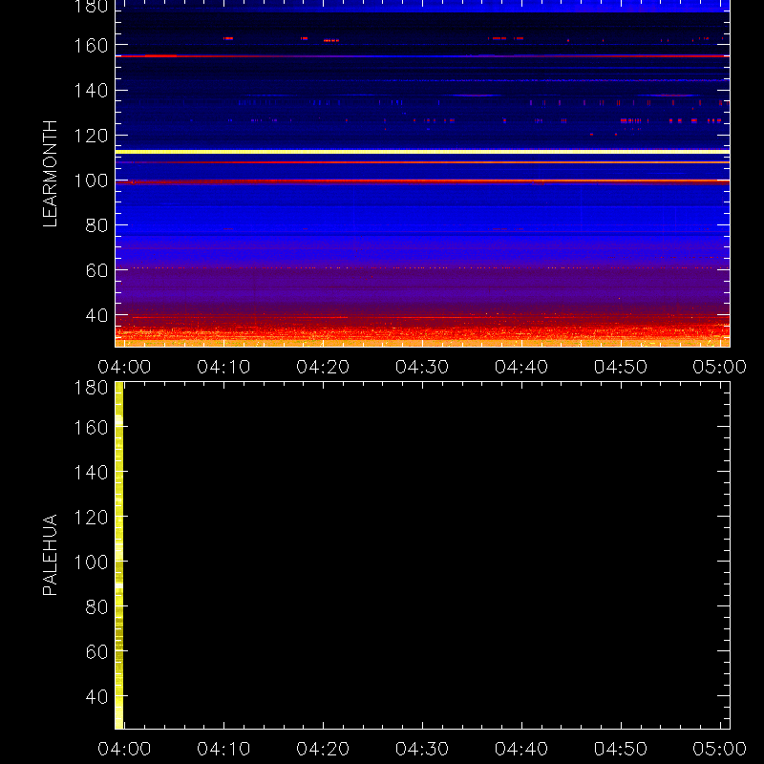Click the red line near 155 MHz in LEARMONTH
This screenshot has width=764, height=764.
click(x=422, y=56)
